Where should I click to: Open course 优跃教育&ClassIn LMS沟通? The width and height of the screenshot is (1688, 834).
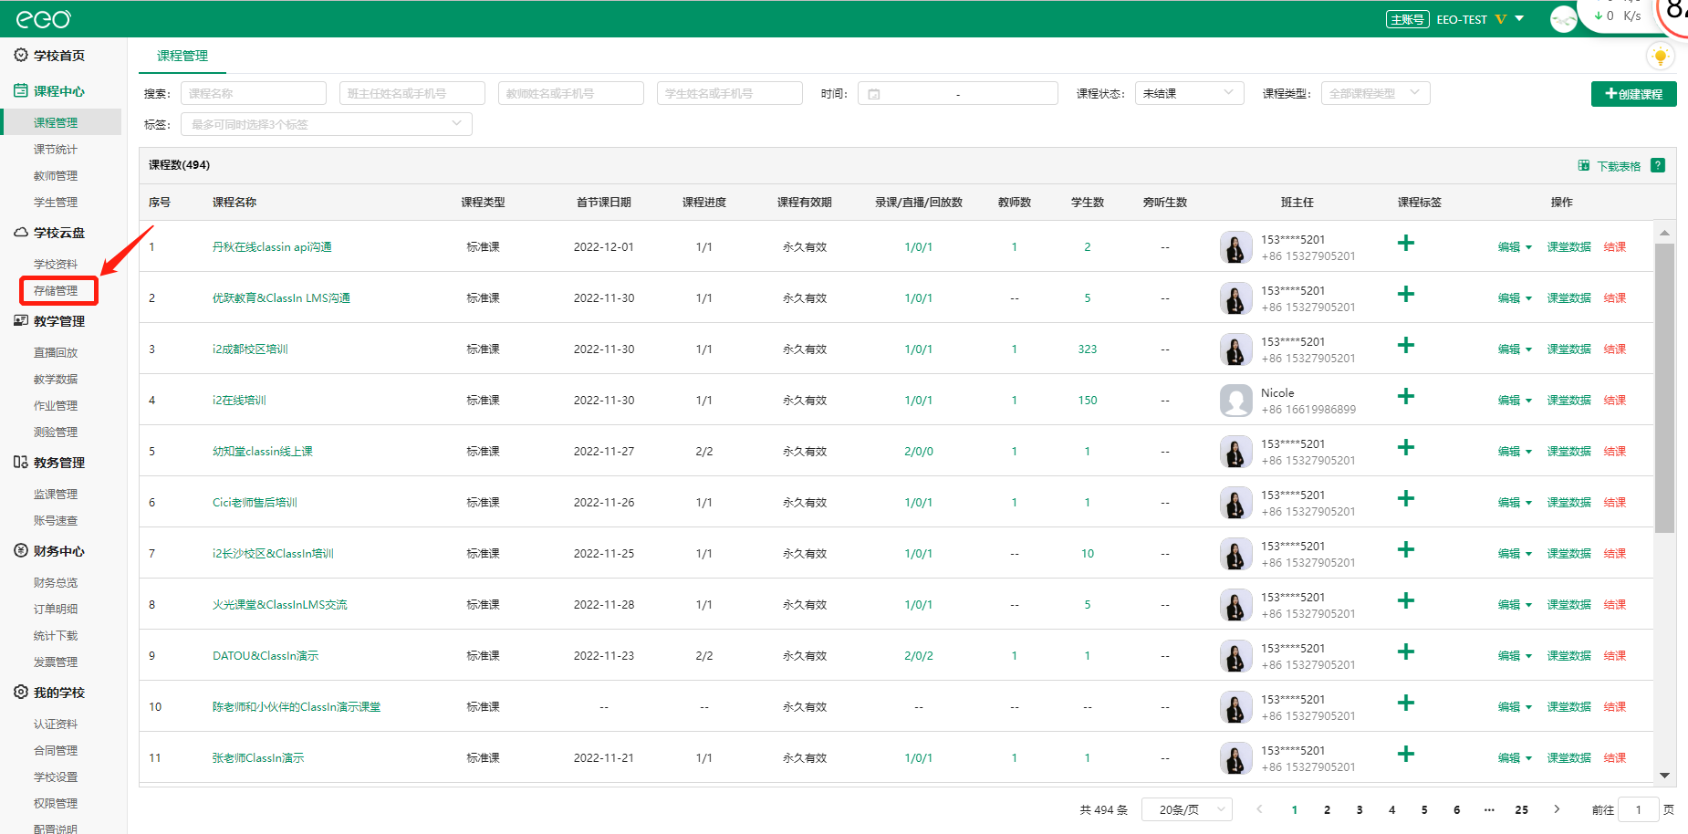(281, 298)
